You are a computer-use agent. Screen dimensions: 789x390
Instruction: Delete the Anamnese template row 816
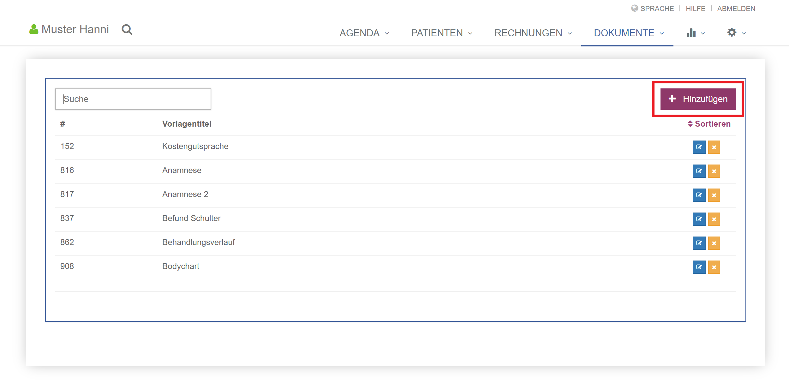point(714,171)
